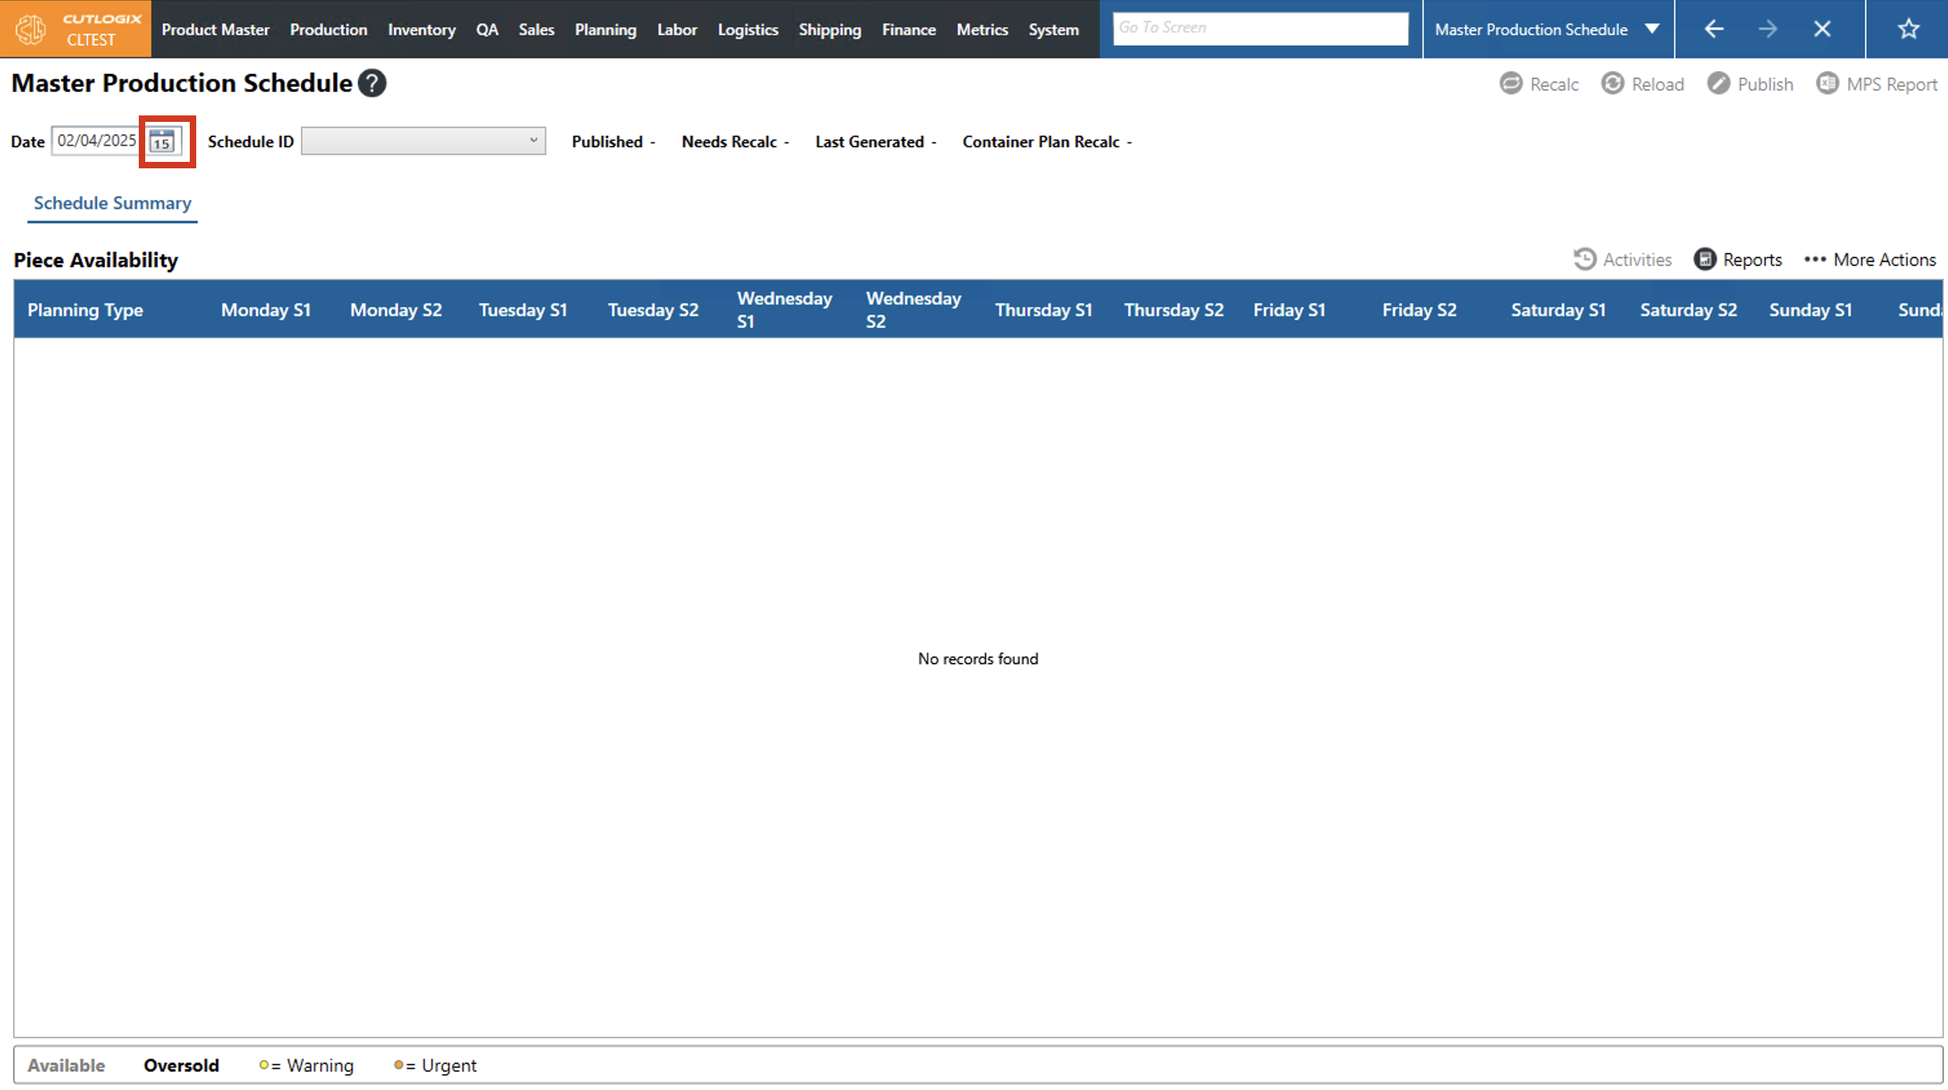Mark this screen as favorite (star)
The image size is (1948, 1090).
click(1908, 29)
